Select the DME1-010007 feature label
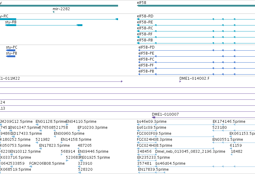Image resolution: width=255 pixels, height=174 pixels. tap(165, 114)
